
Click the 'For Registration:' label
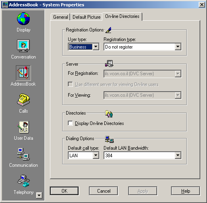click(x=83, y=73)
